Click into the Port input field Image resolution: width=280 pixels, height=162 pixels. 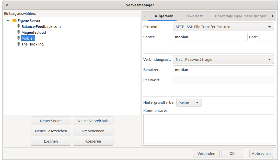point(266,37)
